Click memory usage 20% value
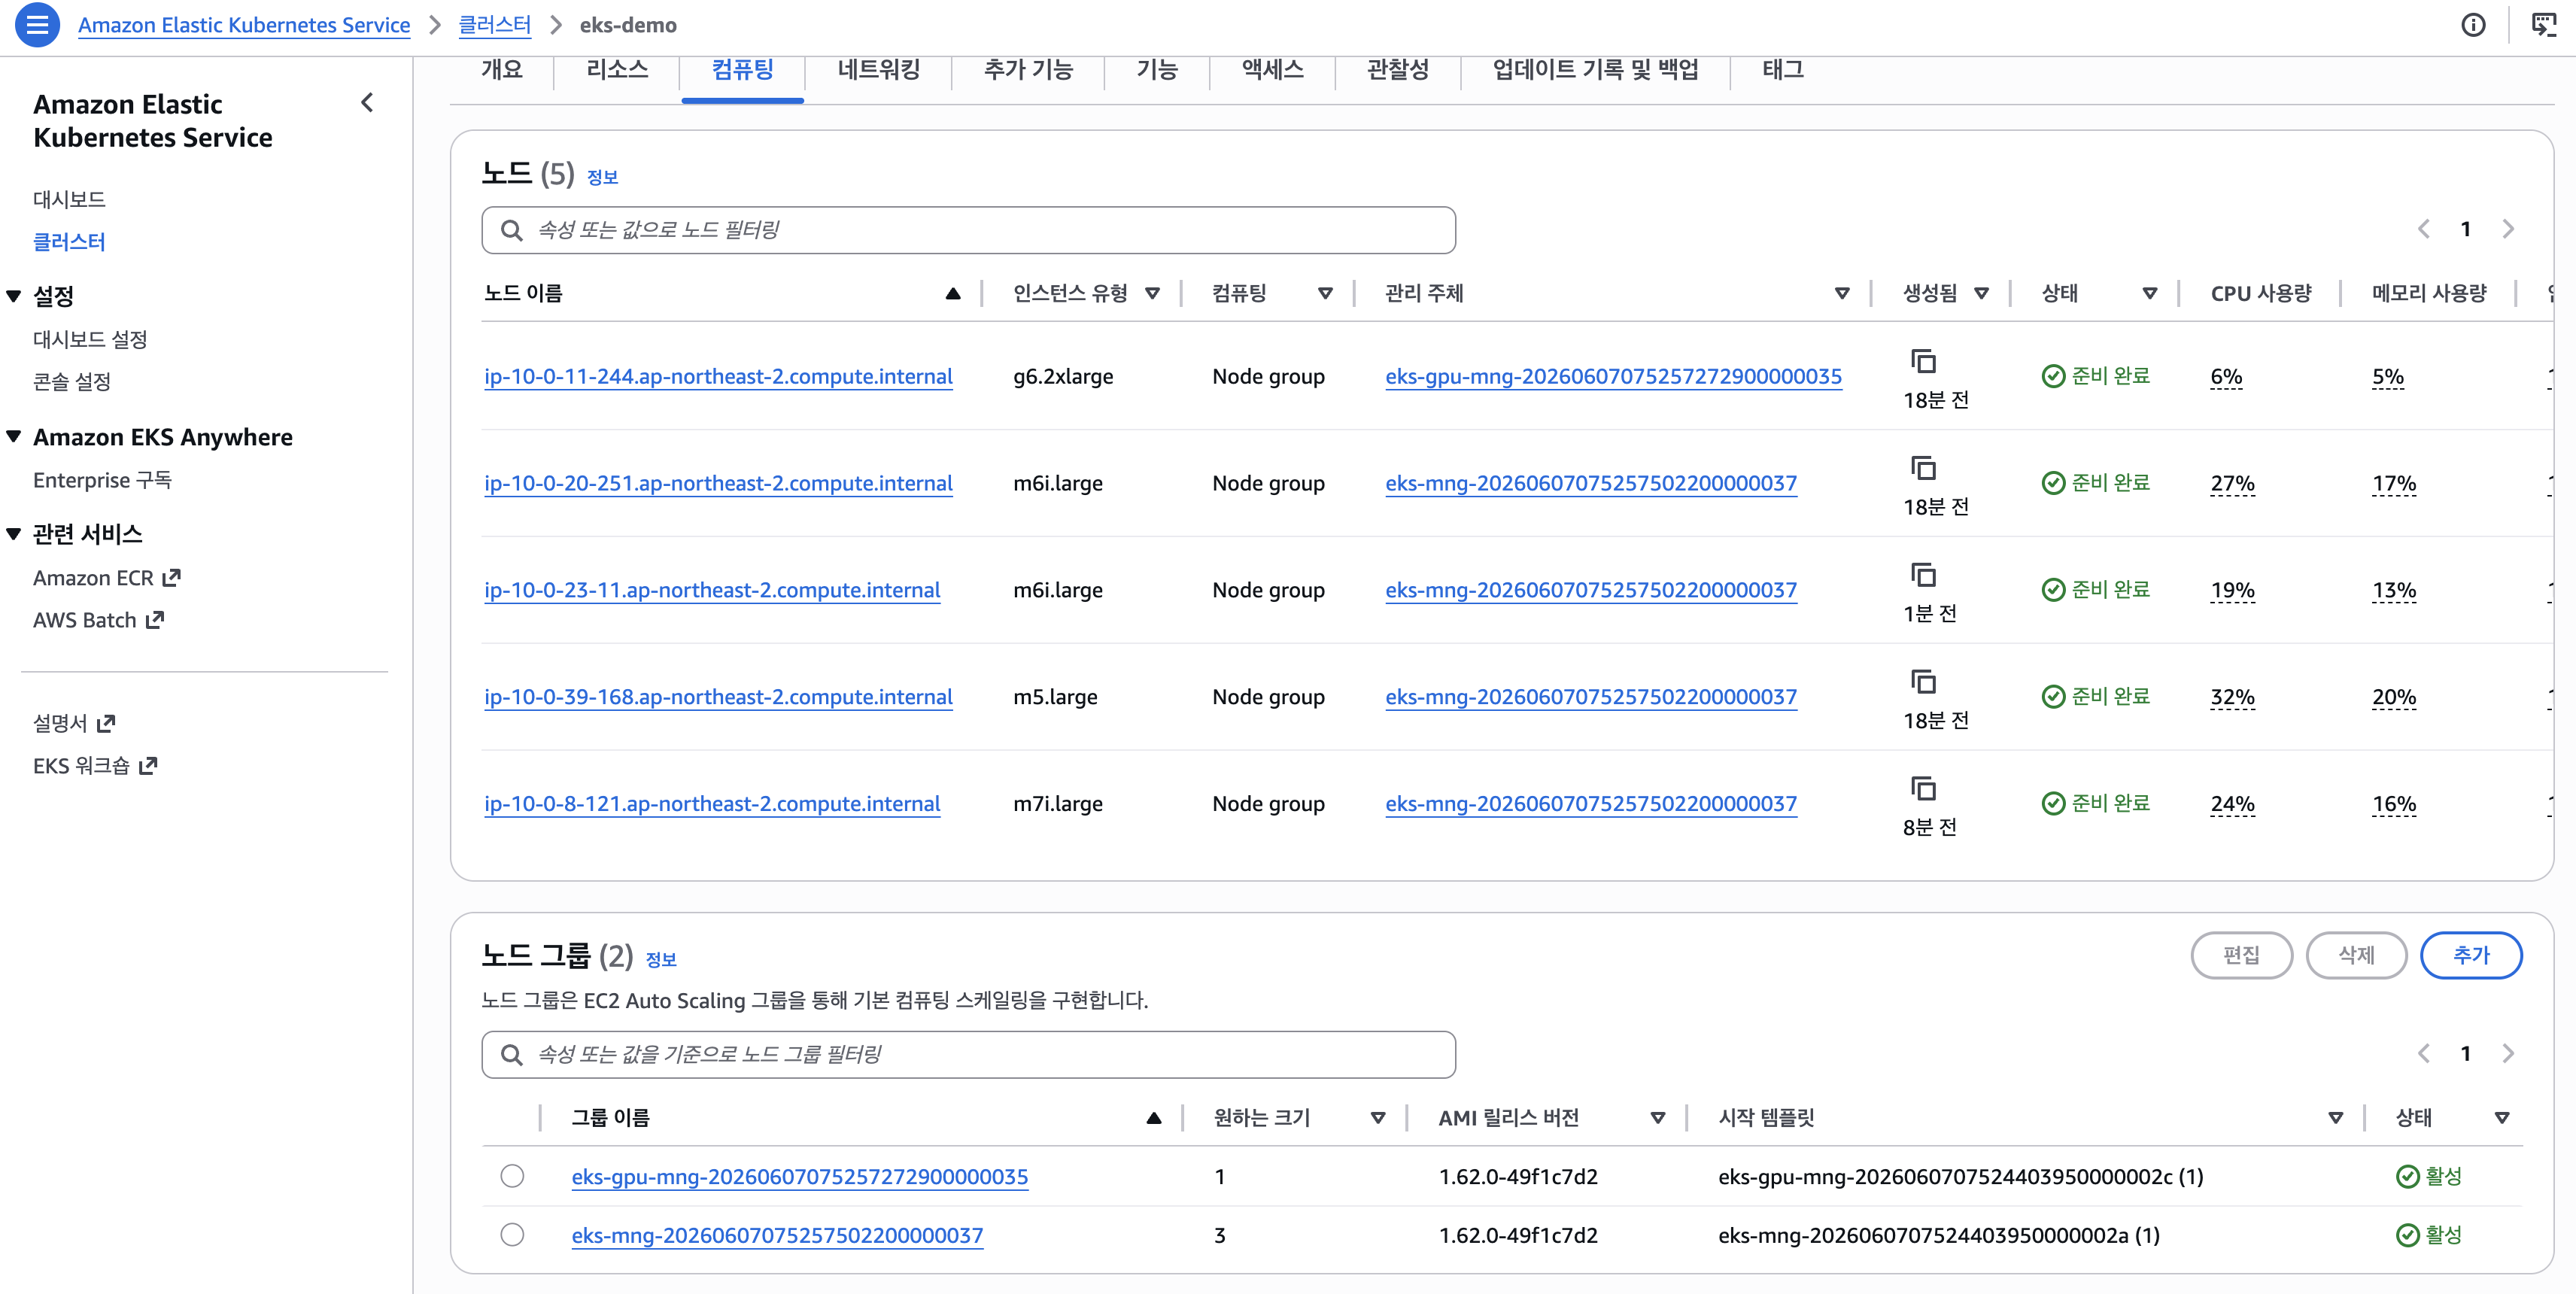The width and height of the screenshot is (2576, 1294). tap(2394, 697)
